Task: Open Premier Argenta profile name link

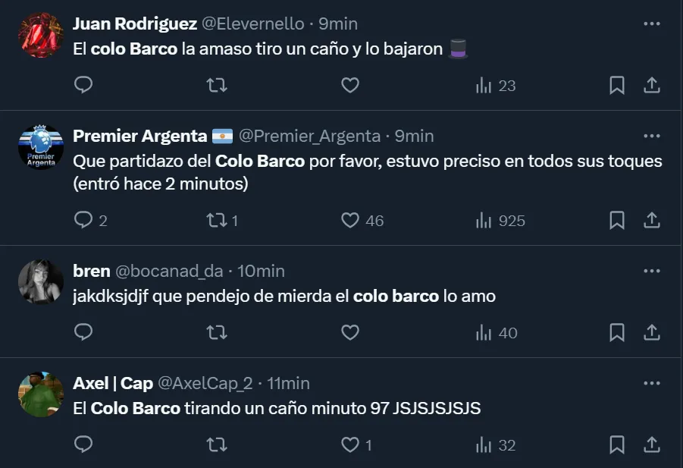Action: pyautogui.click(x=139, y=136)
